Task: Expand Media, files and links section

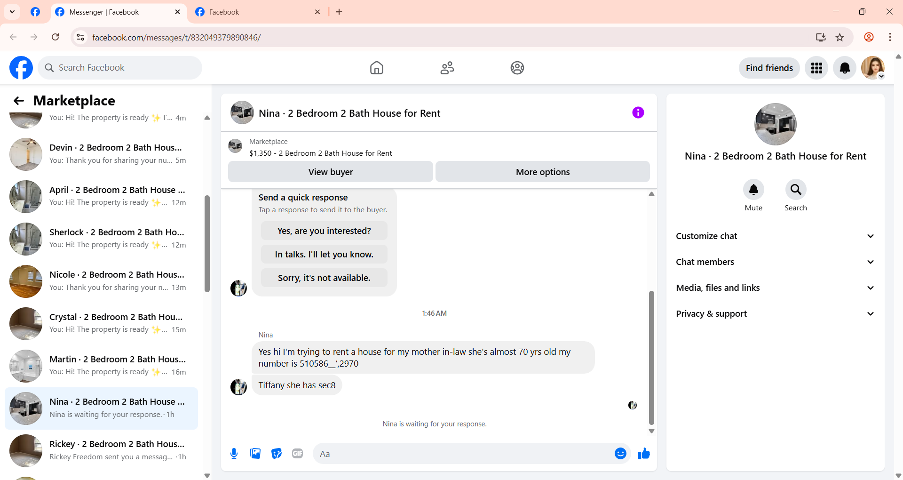Action: [775, 288]
